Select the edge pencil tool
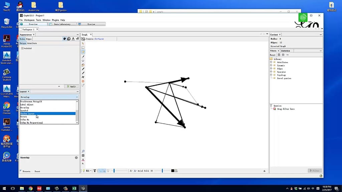 pyautogui.click(x=83, y=73)
